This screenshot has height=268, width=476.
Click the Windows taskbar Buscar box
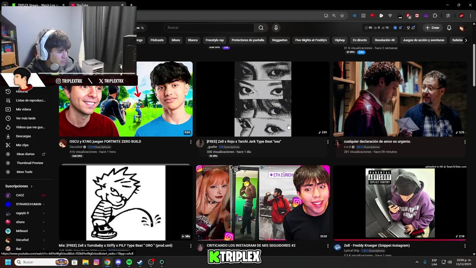pos(42,262)
